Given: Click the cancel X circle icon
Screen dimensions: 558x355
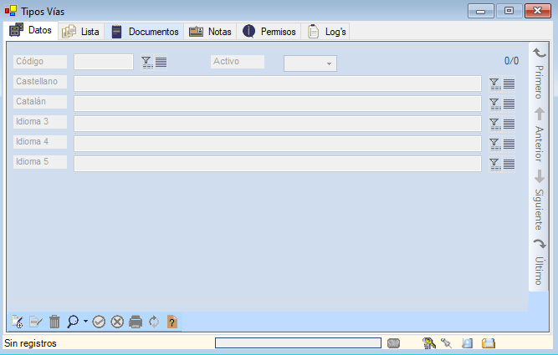Looking at the screenshot, I should coord(117,322).
